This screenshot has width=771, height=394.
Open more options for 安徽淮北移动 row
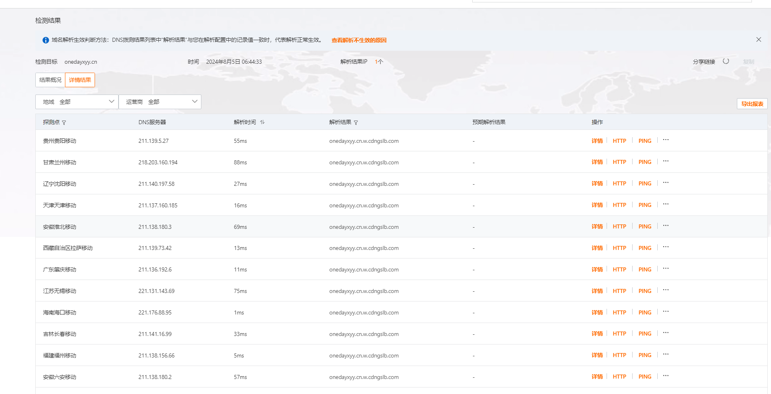pyautogui.click(x=666, y=226)
